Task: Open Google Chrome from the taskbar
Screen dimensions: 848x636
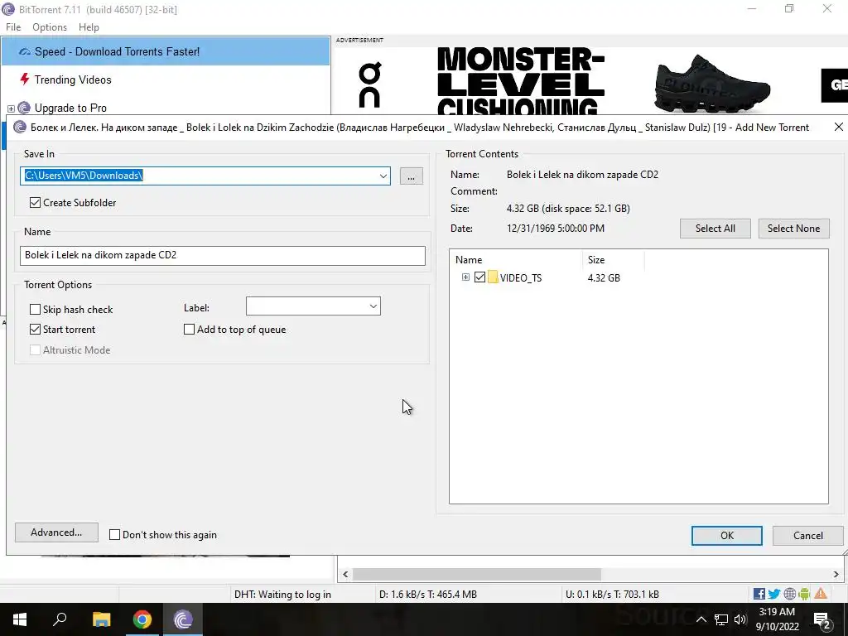Action: click(142, 619)
